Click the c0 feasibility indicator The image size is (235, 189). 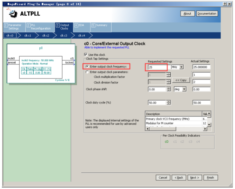166,142
